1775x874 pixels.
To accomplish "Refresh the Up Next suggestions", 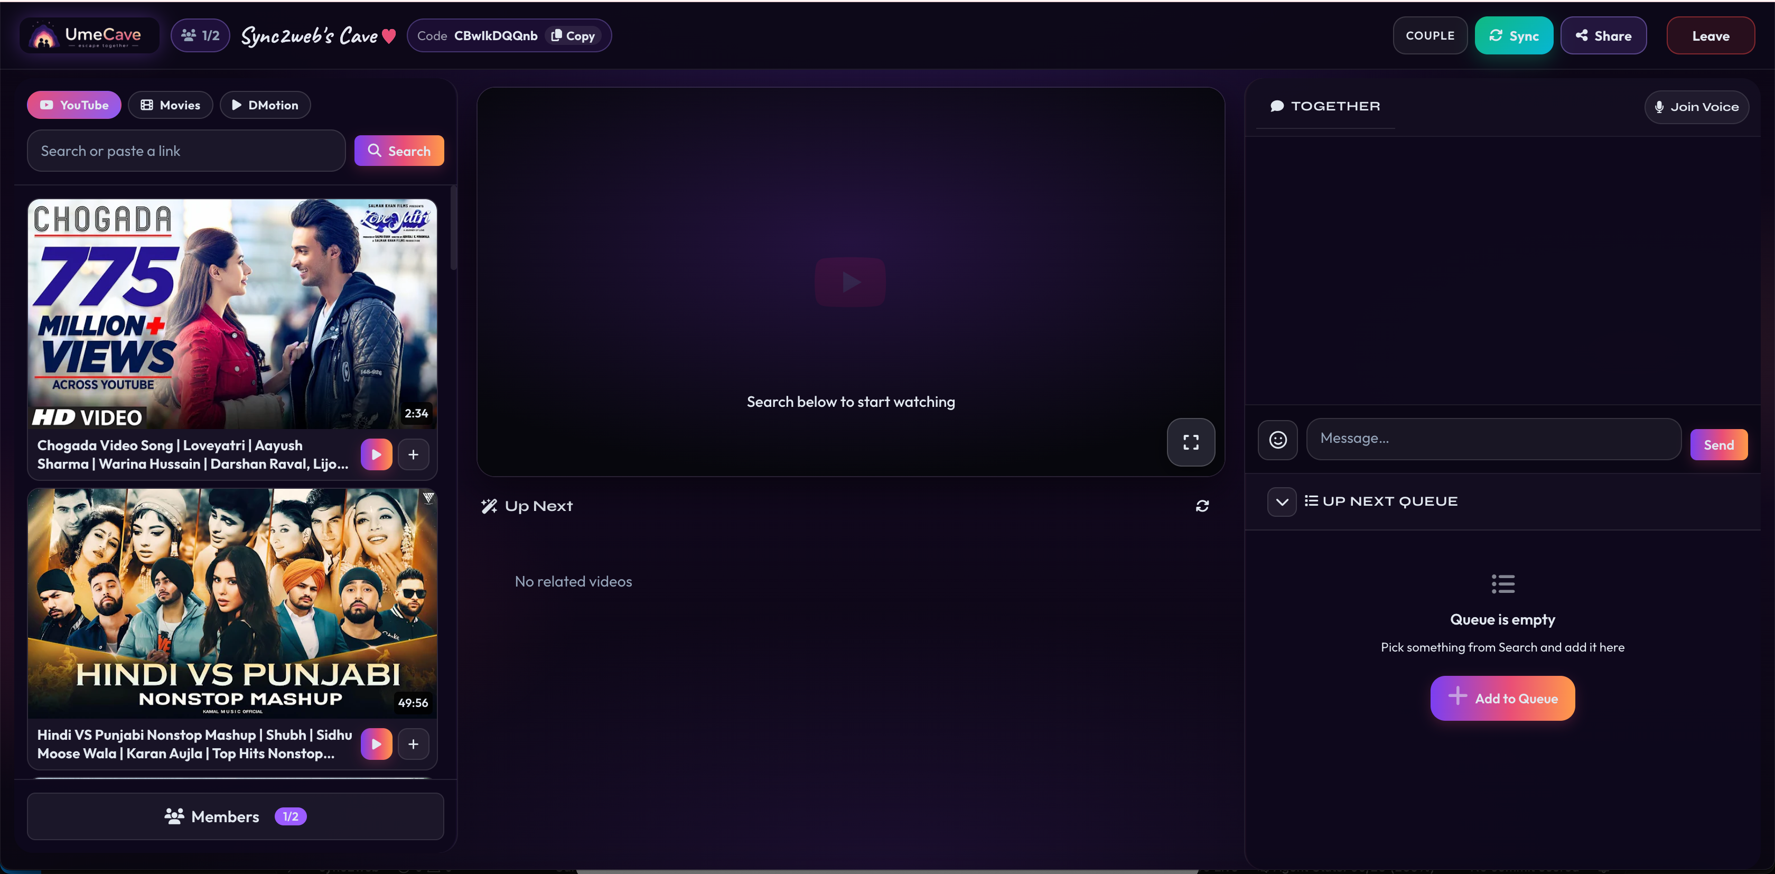I will [x=1202, y=506].
